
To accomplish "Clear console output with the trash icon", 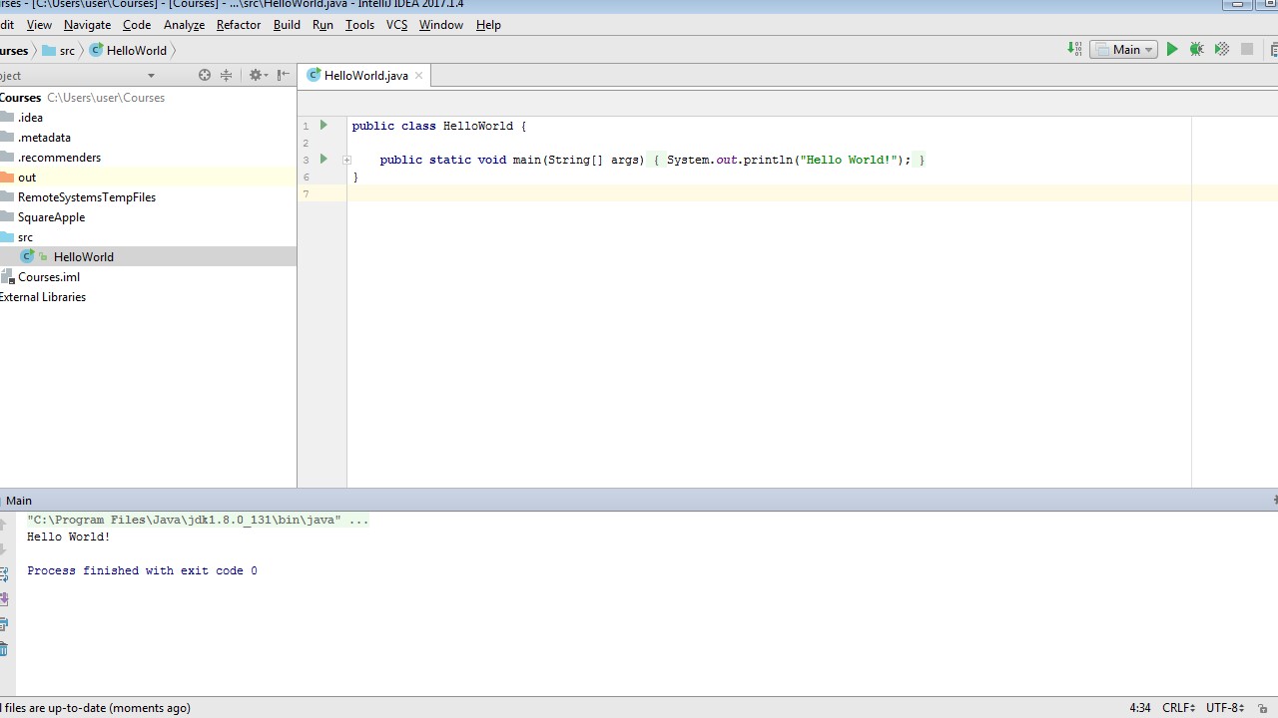I will click(4, 650).
